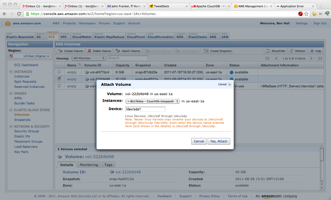
Task: Click the bookmark star icon
Action: pos(306,14)
